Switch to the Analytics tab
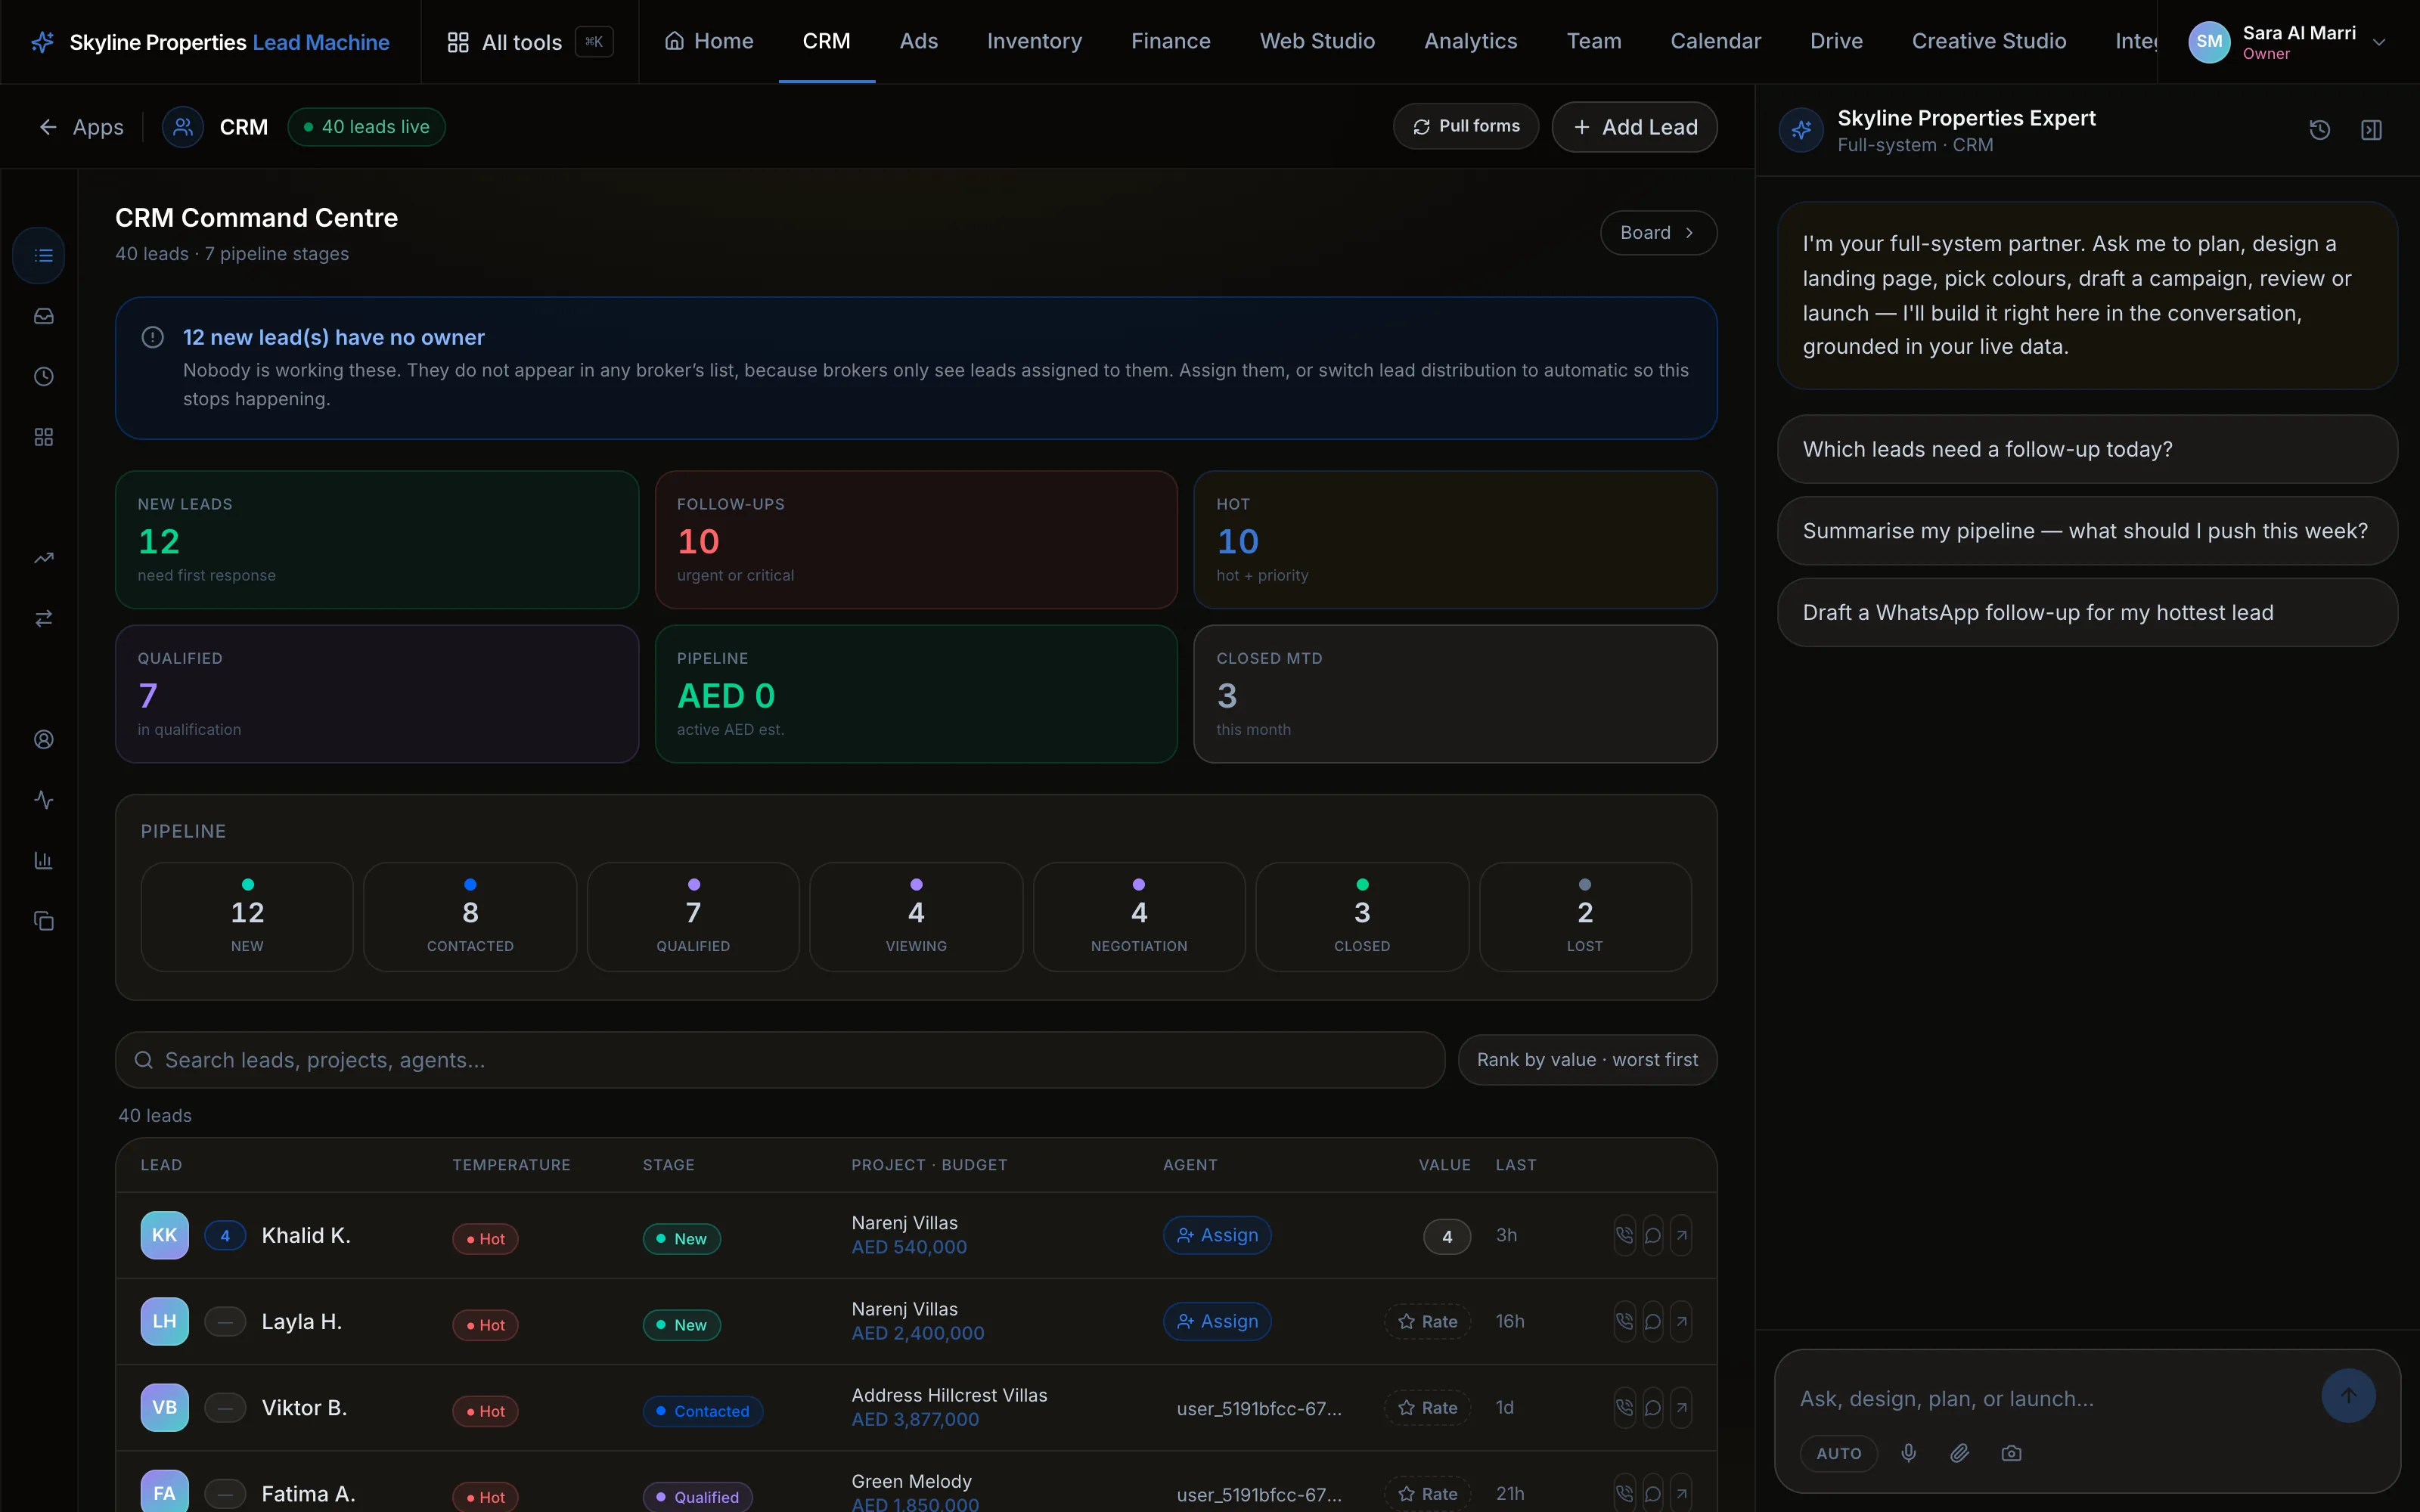Screen dimensions: 2420x1512 (x=1470, y=41)
